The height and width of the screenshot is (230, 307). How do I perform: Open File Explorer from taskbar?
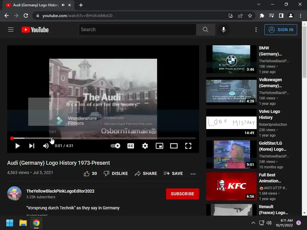[23, 223]
